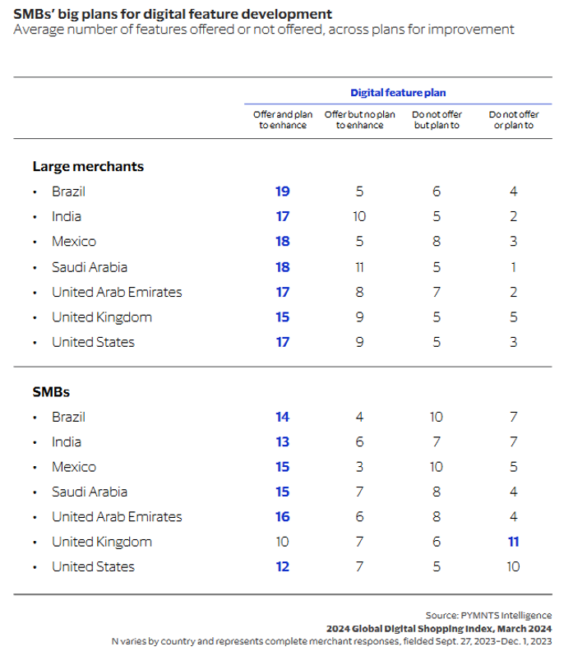Click Mexico in the Large merchants section
The image size is (564, 656).
click(73, 242)
